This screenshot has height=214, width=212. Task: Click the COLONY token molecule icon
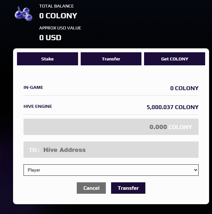(x=24, y=14)
